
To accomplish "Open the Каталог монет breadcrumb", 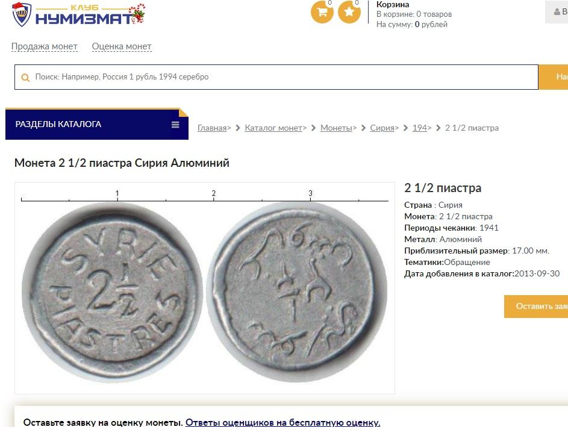I will coord(273,128).
